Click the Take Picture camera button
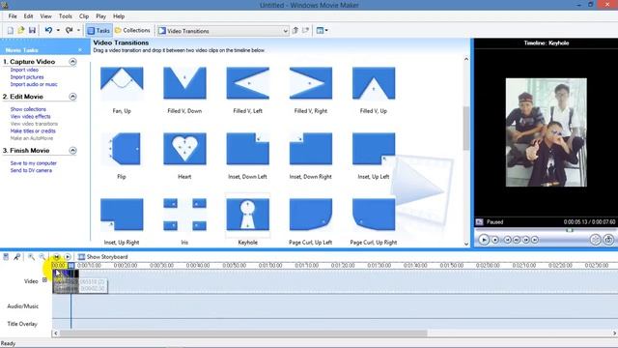Viewport: 618px width, 348px height. pos(608,240)
